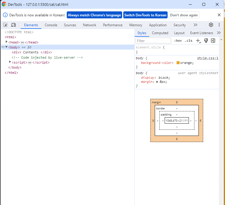This screenshot has width=225, height=205.
Task: Click the info icon in the infobar
Action: click(5, 15)
